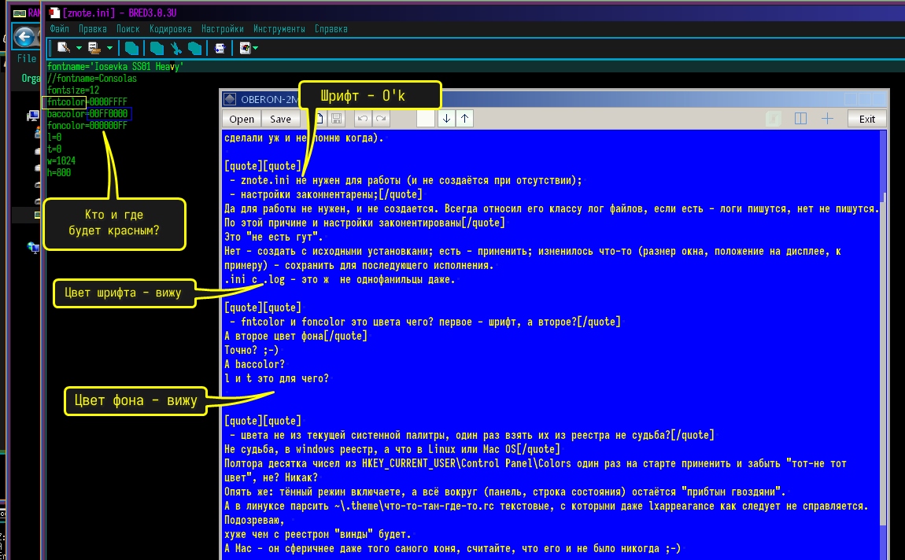
Task: Click the up arrow navigation icon
Action: [x=465, y=119]
